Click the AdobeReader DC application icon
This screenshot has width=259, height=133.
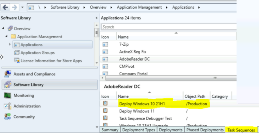pyautogui.click(x=105, y=59)
